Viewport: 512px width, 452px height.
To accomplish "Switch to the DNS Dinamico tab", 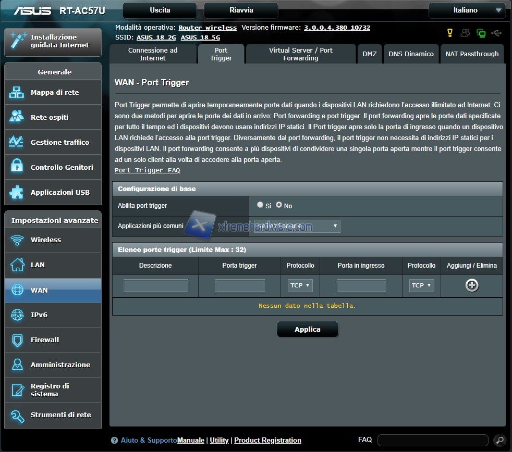I will (411, 54).
